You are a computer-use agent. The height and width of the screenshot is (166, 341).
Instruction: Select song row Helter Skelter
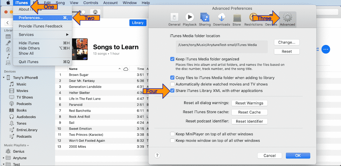pyautogui.click(x=102, y=93)
